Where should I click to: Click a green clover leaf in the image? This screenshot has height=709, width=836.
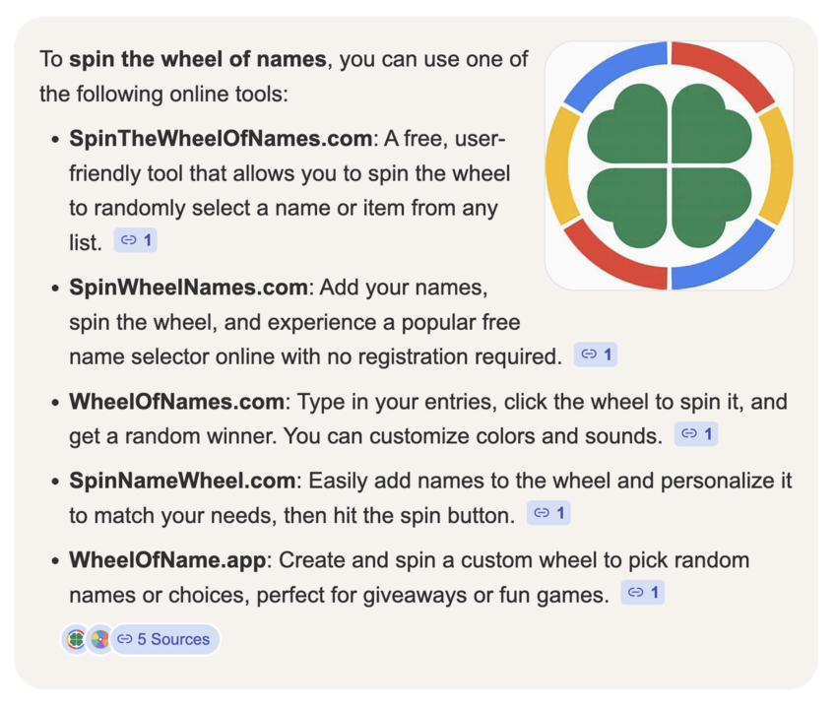click(630, 128)
